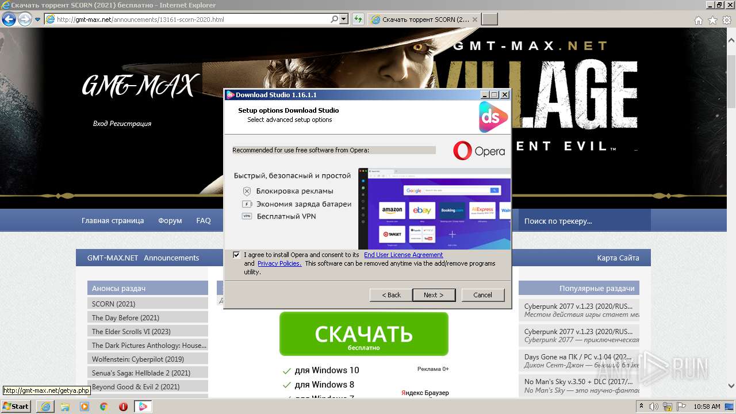The height and width of the screenshot is (414, 736).
Task: Click the GMT-MAX site logo
Action: click(x=140, y=86)
